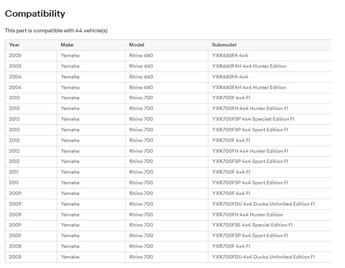
Task: Click 'Yamaha' in the 2009 Ducks Unlimited Edition row
Action: click(70, 204)
